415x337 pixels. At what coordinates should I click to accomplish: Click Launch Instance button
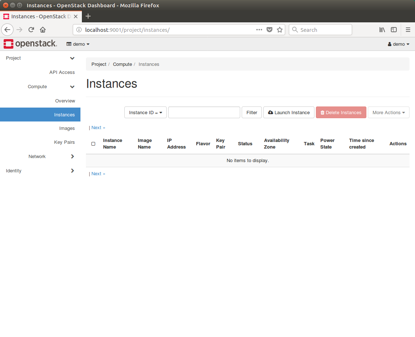click(x=289, y=113)
